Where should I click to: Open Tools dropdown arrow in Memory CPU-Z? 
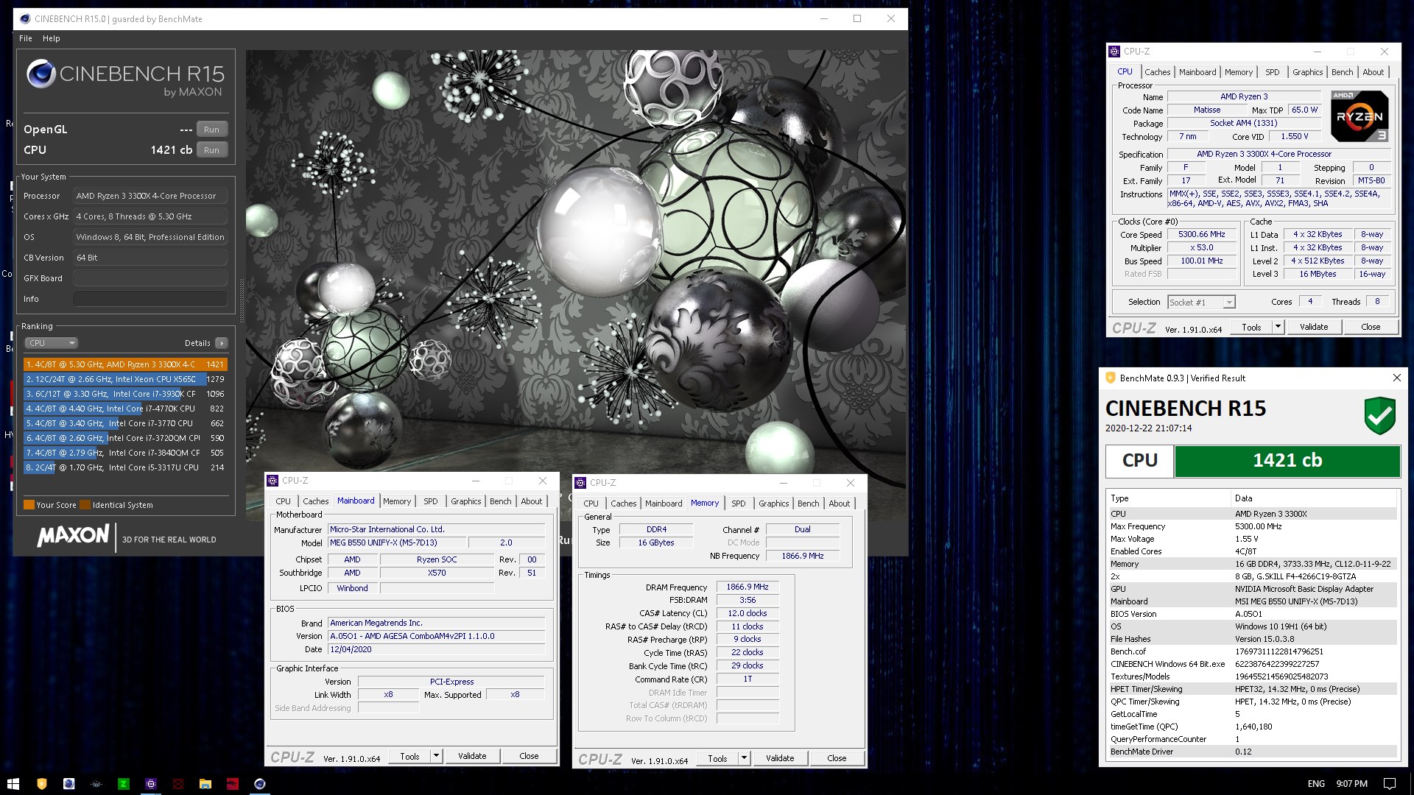(x=744, y=758)
